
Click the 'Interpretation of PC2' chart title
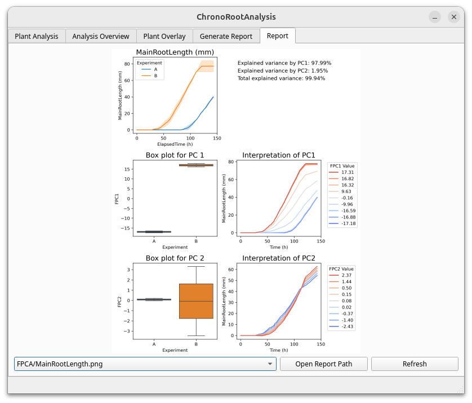click(279, 258)
